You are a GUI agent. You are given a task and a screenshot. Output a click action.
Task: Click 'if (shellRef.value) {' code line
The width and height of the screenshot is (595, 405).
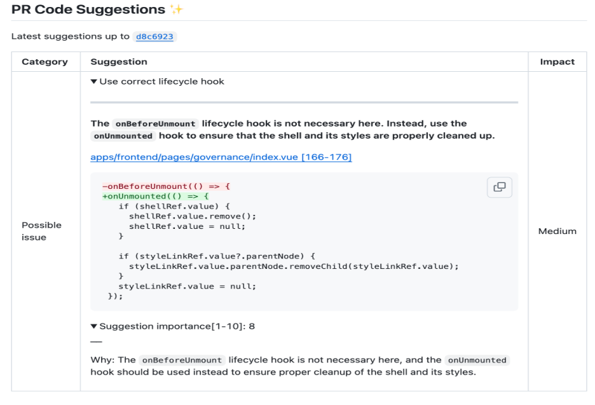[174, 207]
